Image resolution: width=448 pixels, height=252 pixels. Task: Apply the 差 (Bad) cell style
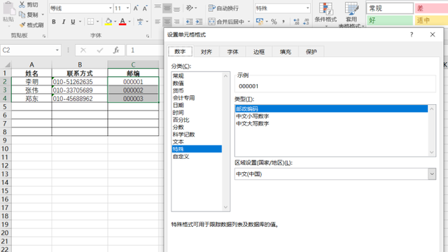tap(431, 8)
